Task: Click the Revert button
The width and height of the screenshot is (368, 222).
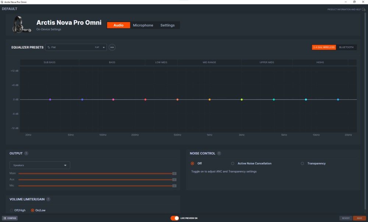Action: pos(346,218)
